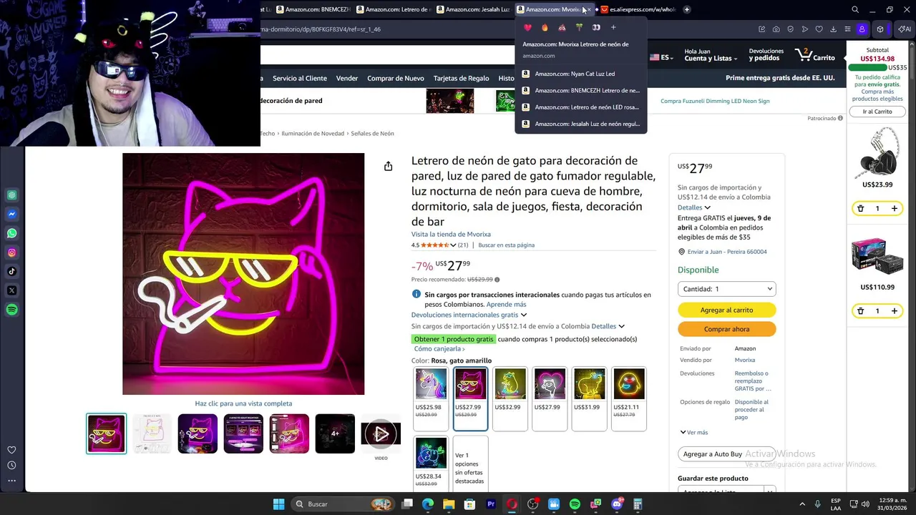Show hidden icons in system tray
Screen dimensions: 916x515
[x=802, y=504]
